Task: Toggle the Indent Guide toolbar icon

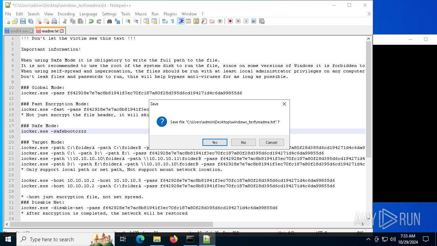Action: 181,21
